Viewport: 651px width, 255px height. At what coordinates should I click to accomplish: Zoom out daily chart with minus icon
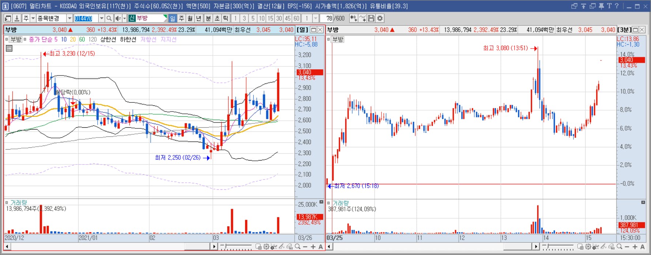305,247
